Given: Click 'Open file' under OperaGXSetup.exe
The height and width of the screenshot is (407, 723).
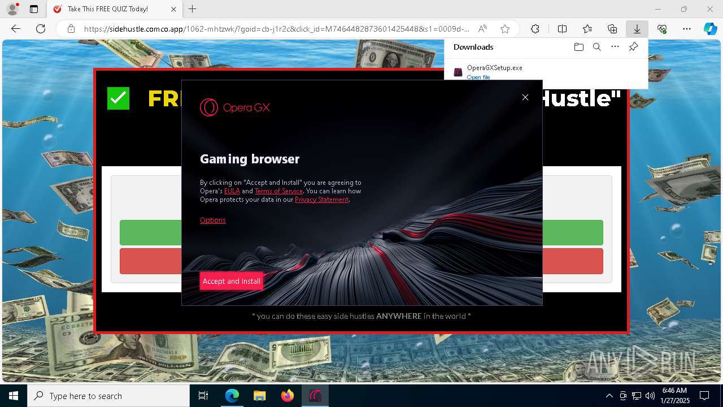Looking at the screenshot, I should (x=478, y=77).
